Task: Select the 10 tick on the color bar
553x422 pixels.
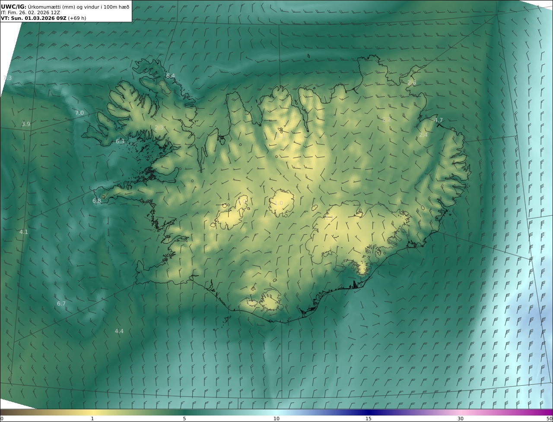Action: coord(276,419)
